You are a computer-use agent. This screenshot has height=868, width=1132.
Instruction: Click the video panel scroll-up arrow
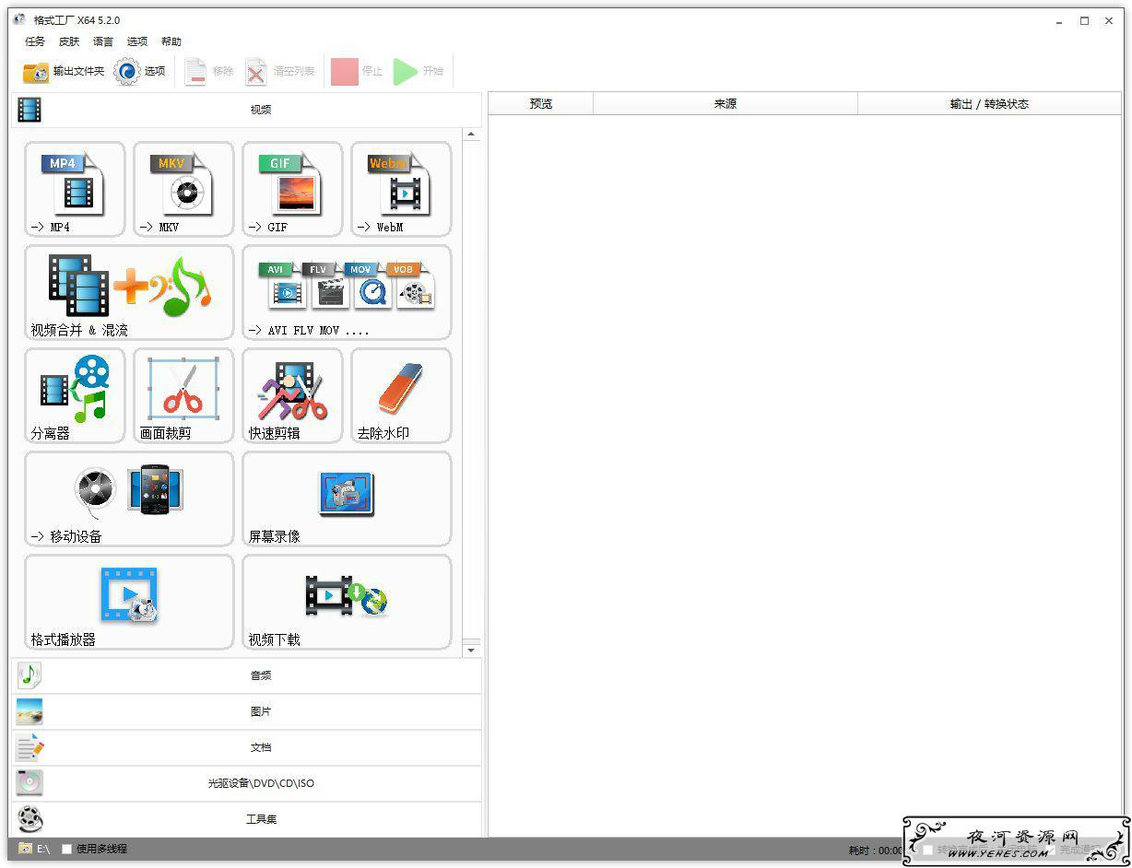[x=471, y=135]
